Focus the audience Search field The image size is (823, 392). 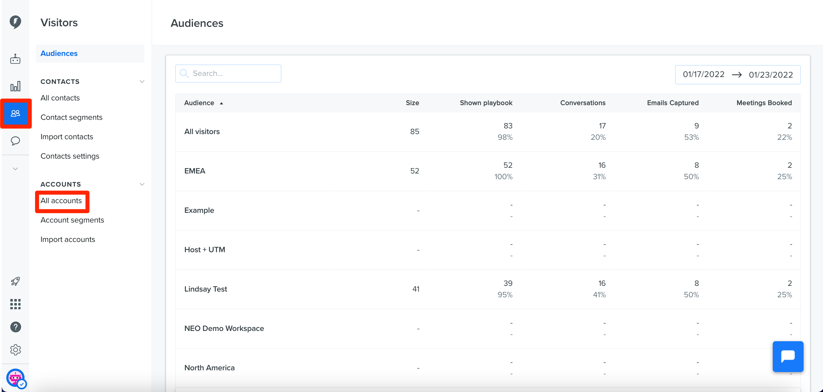click(x=228, y=74)
